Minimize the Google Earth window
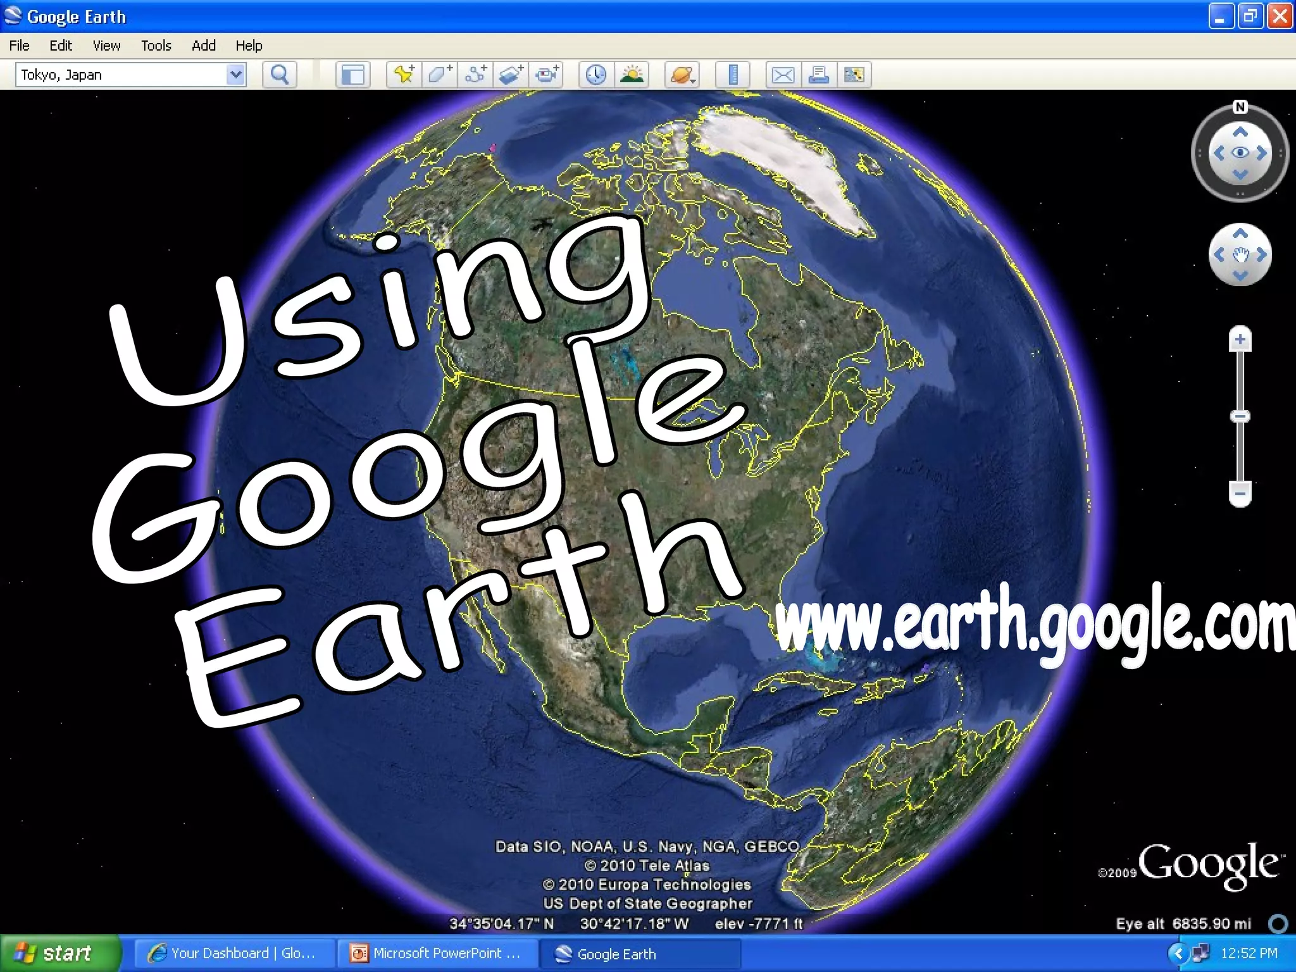 click(x=1221, y=16)
